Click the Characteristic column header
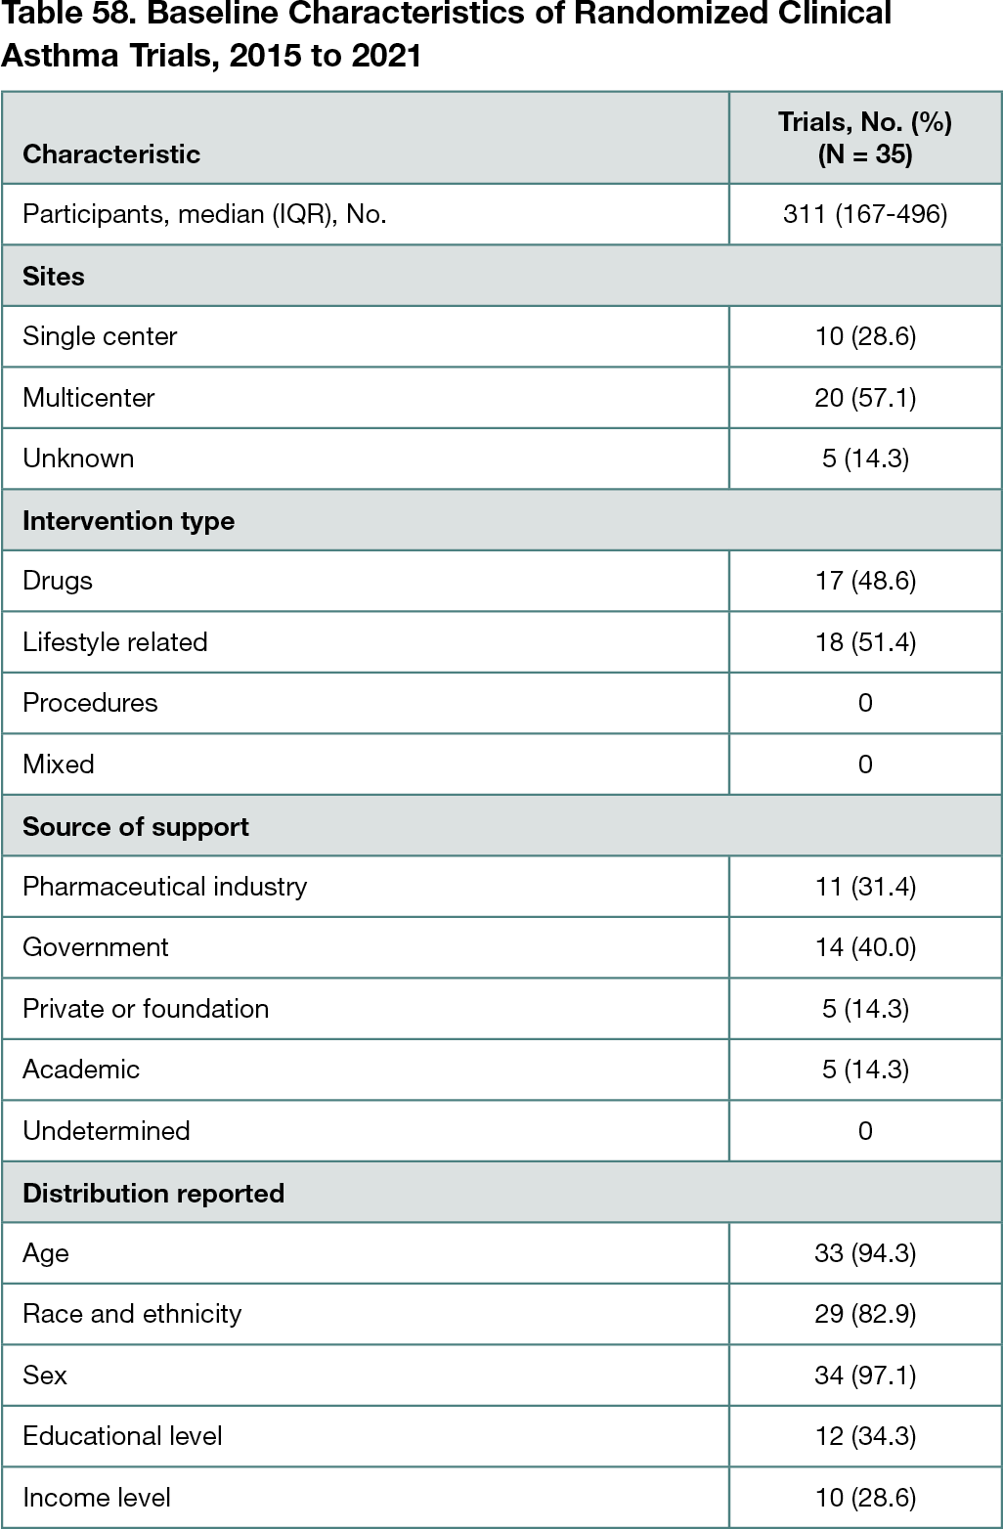 click(111, 153)
